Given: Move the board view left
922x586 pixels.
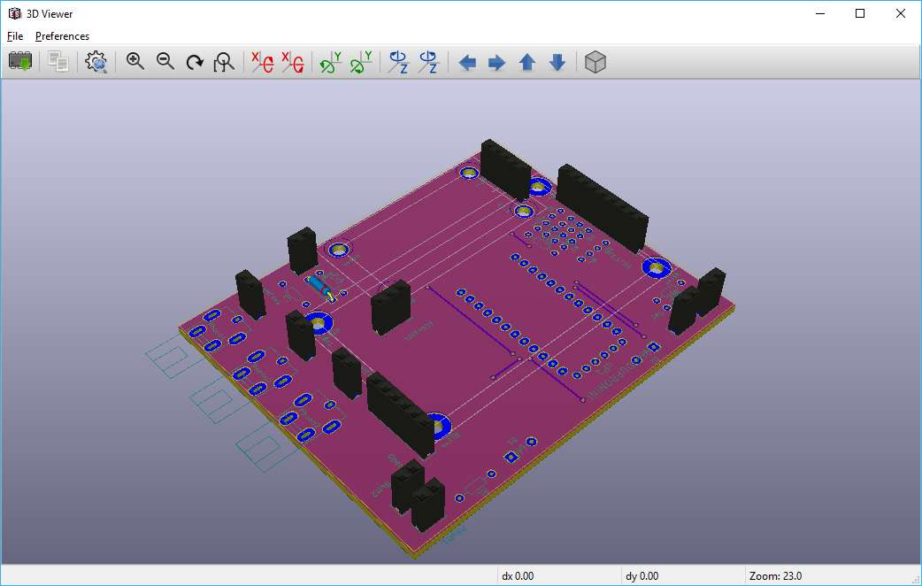Looking at the screenshot, I should (467, 61).
